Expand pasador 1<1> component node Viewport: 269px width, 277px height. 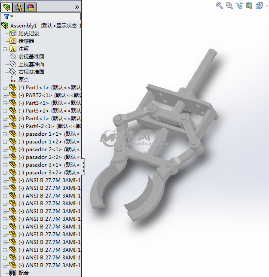(5, 134)
